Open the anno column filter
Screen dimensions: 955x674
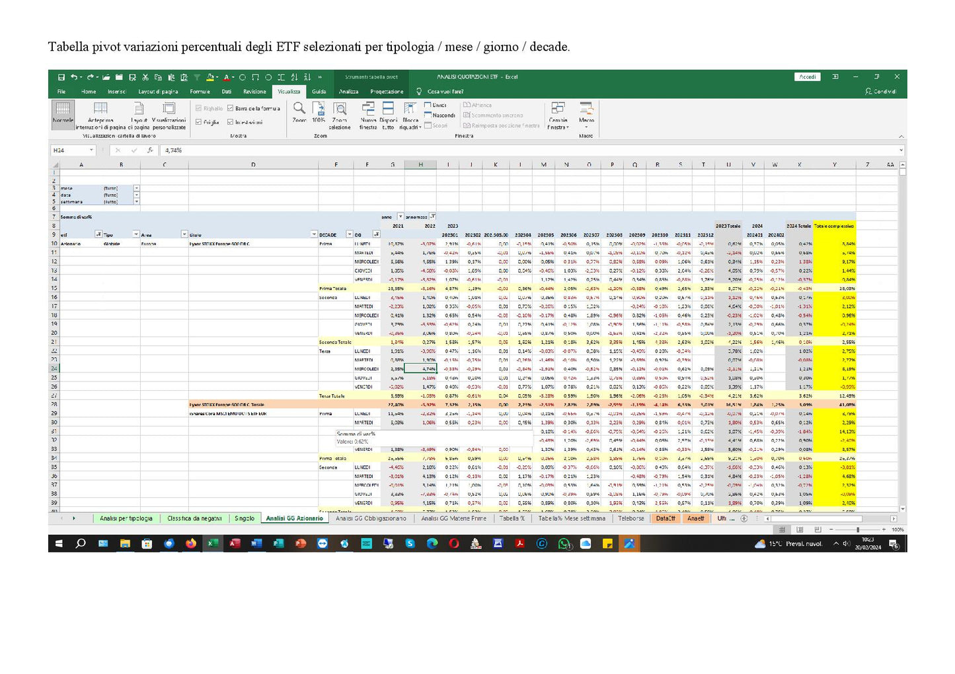(x=400, y=217)
